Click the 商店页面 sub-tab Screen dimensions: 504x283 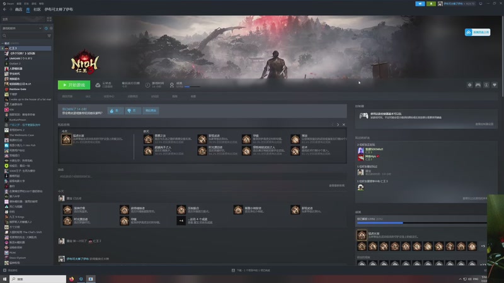(67, 96)
